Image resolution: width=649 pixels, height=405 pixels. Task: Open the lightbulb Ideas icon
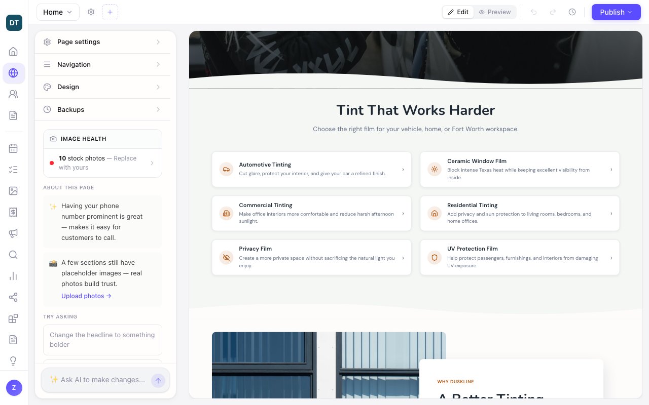click(x=14, y=361)
